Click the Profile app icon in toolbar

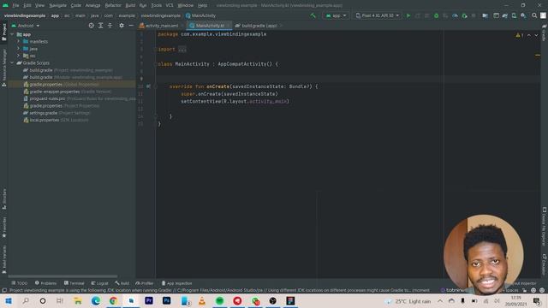tap(455, 15)
